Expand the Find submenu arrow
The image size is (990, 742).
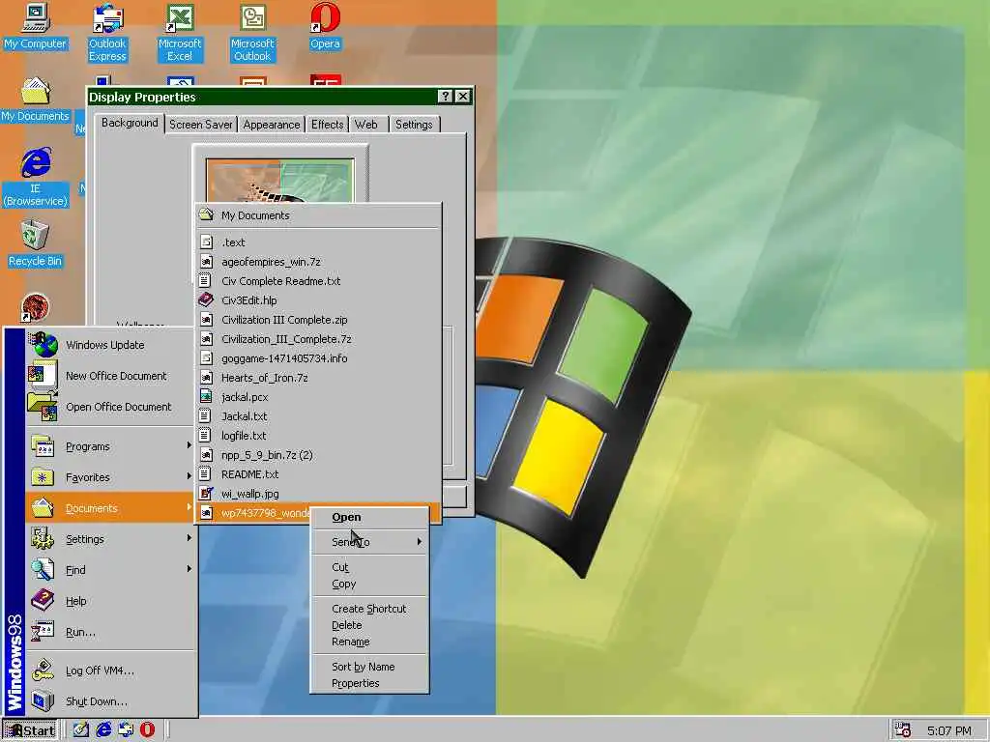pyautogui.click(x=189, y=569)
